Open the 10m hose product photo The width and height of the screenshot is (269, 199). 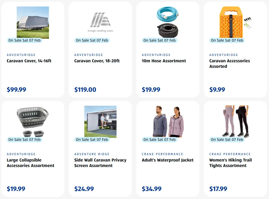click(x=168, y=22)
